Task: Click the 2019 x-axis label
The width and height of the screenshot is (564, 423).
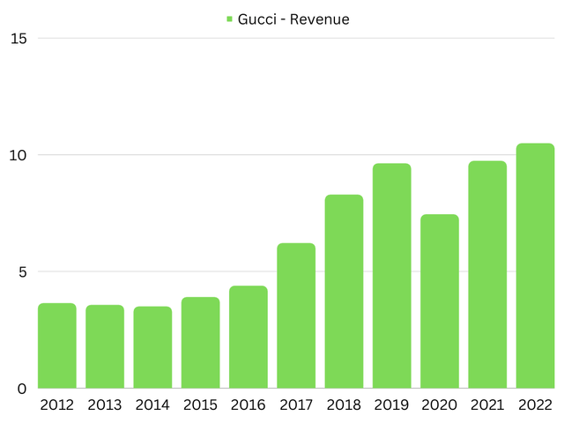Action: [391, 405]
